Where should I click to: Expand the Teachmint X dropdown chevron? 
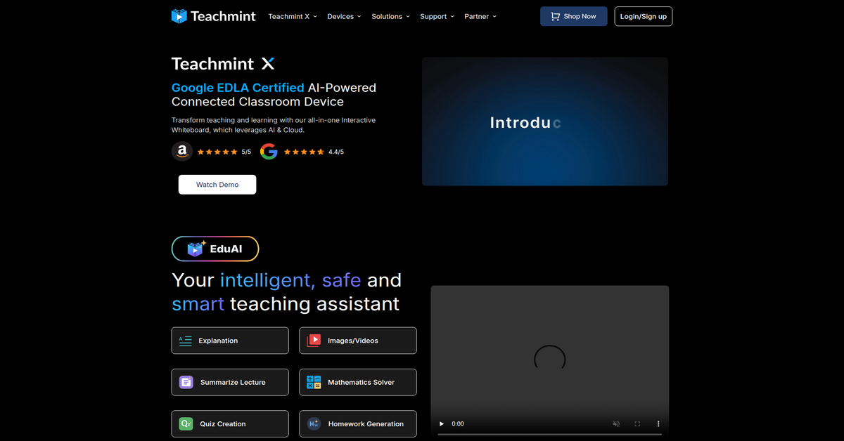point(315,16)
